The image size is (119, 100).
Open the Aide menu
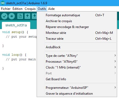[51, 9]
